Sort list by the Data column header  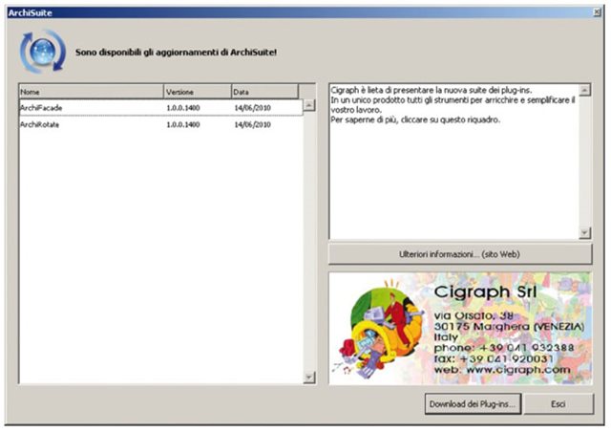(x=265, y=92)
